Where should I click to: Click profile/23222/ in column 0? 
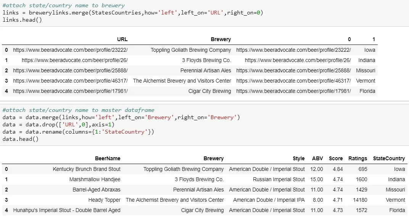pos(294,50)
